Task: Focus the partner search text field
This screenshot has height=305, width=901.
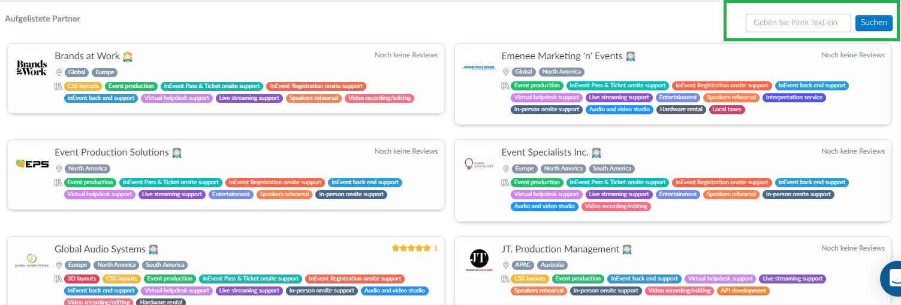Action: (x=798, y=23)
